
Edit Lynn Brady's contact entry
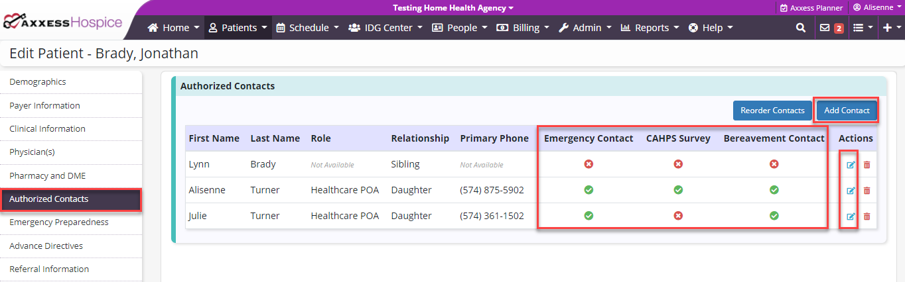point(851,165)
